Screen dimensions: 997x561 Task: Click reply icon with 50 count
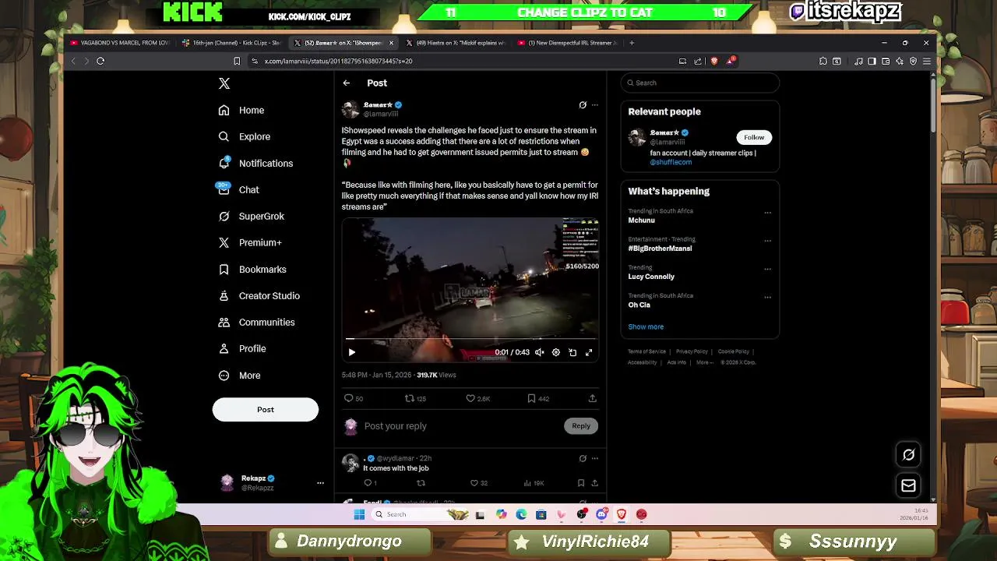click(x=354, y=399)
